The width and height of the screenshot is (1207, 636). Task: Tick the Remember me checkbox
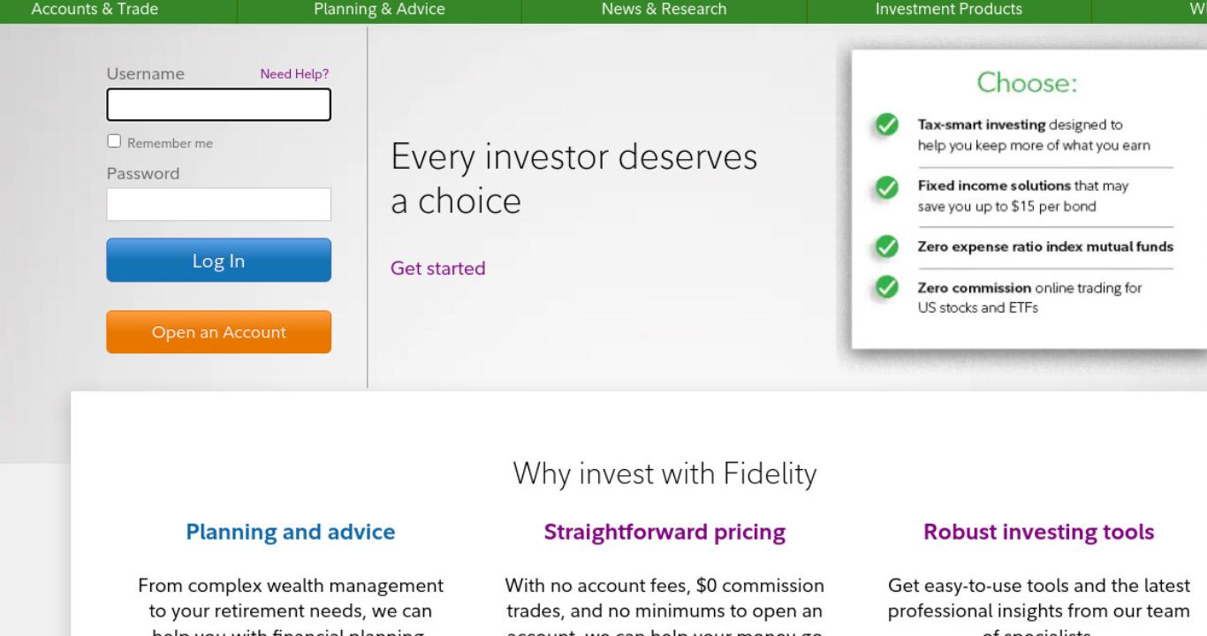pos(114,141)
